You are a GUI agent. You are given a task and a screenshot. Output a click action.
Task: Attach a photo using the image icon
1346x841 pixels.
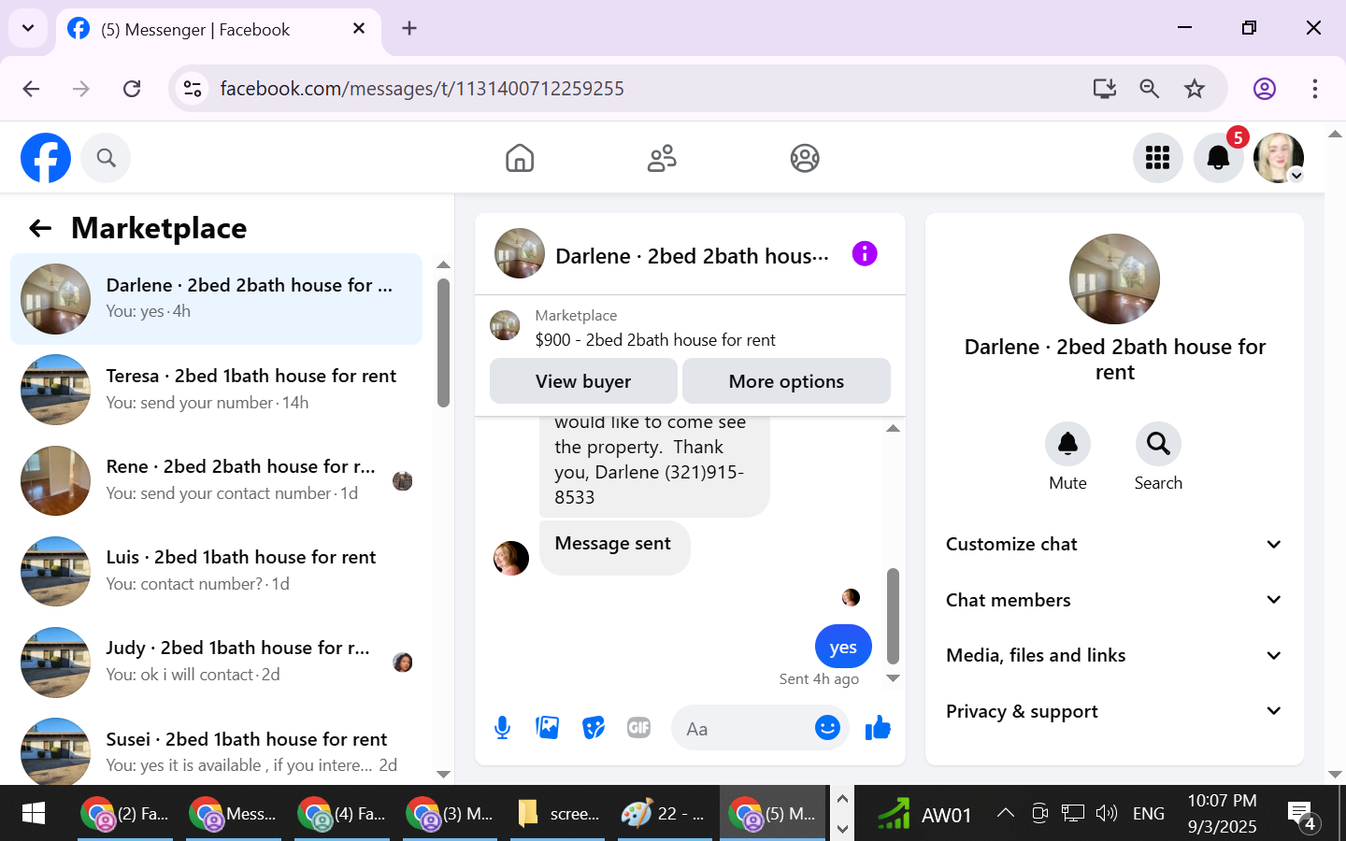[x=548, y=728]
